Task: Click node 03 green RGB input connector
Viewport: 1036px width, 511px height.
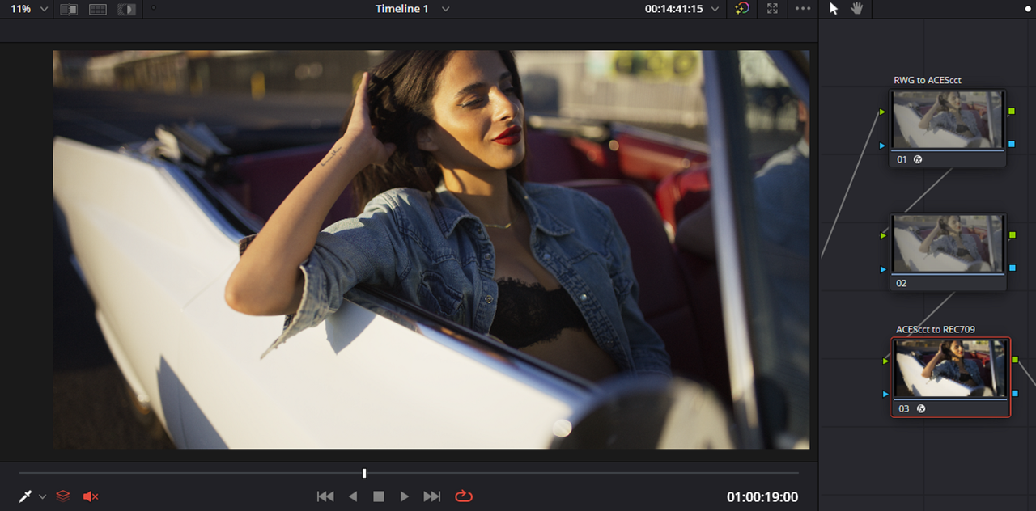Action: click(885, 361)
